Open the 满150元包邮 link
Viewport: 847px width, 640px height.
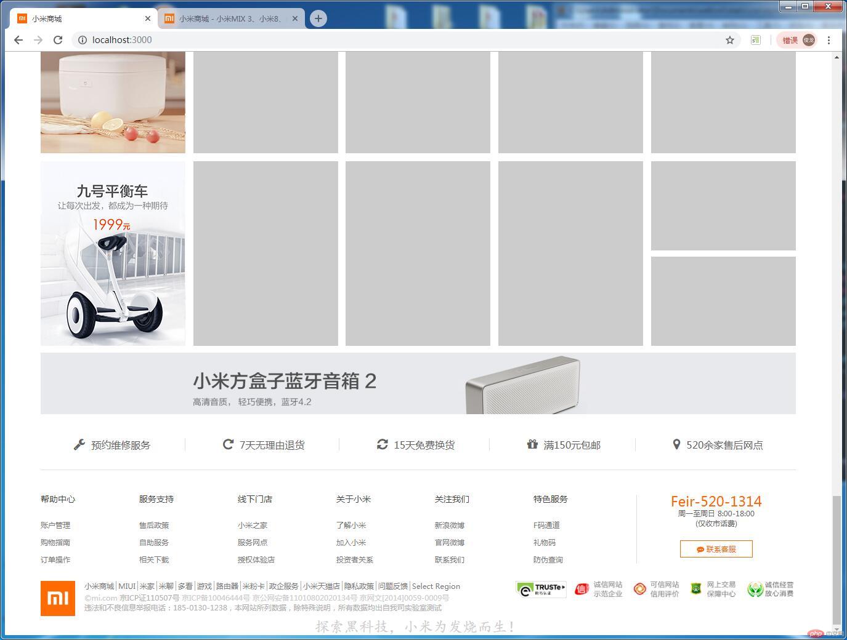(x=572, y=445)
